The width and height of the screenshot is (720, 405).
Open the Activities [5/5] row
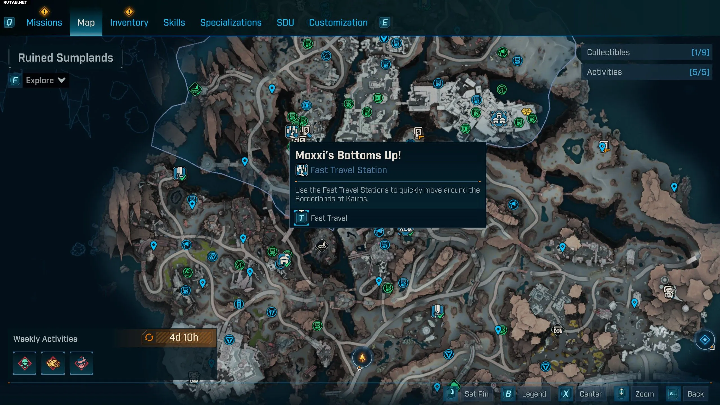647,72
